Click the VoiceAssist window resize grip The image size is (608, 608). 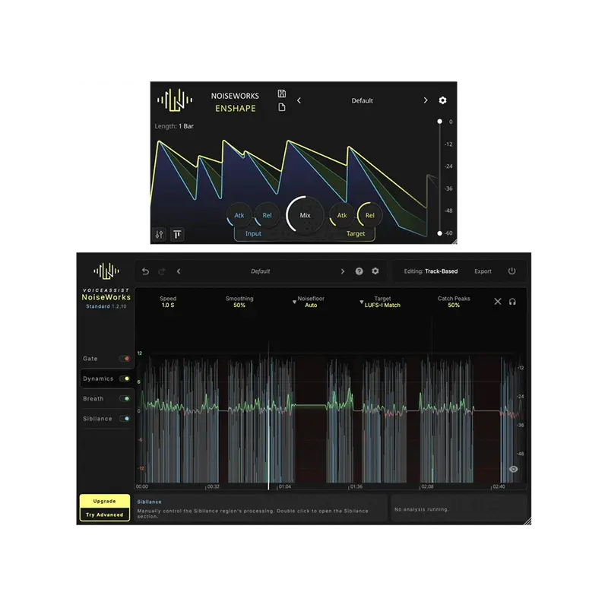527,521
